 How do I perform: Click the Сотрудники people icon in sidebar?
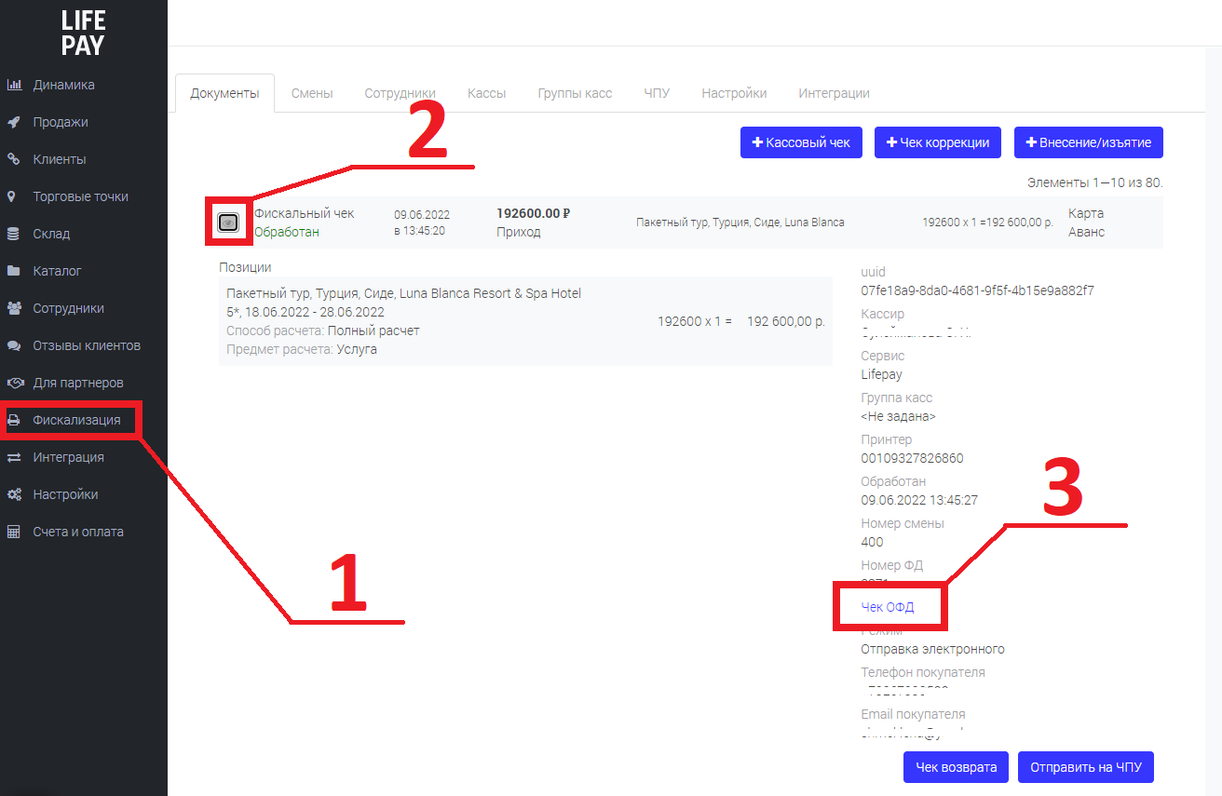14,308
